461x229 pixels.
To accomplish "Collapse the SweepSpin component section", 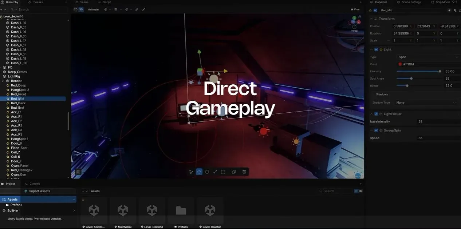I will [x=371, y=130].
